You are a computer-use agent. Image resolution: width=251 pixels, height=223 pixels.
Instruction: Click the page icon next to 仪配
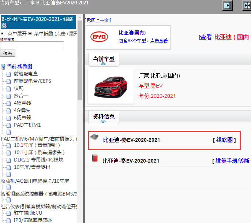pyautogui.click(x=9, y=89)
